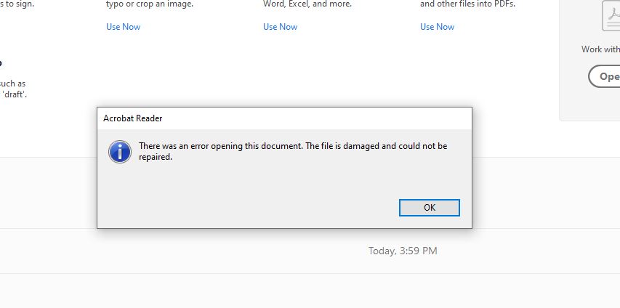Click Use Now below Word, Excel, and more
Screen dimensions: 620x308
[280, 27]
